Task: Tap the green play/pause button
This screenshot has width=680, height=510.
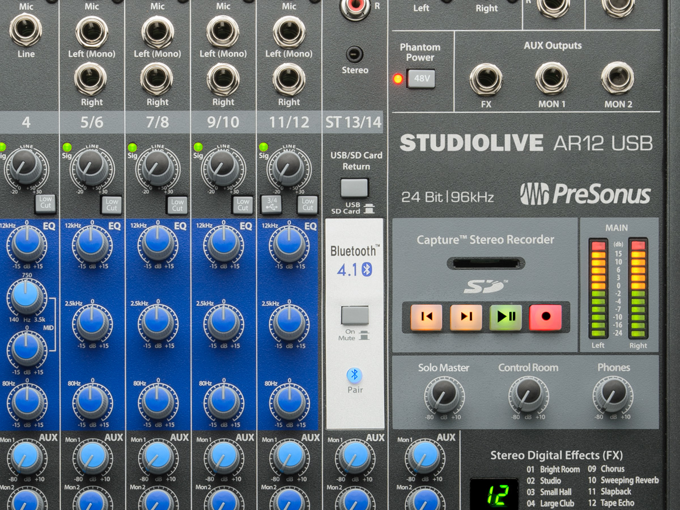Action: [x=505, y=317]
